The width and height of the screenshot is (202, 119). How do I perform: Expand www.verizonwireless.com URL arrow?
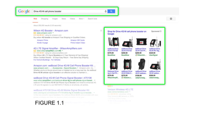click(130, 92)
